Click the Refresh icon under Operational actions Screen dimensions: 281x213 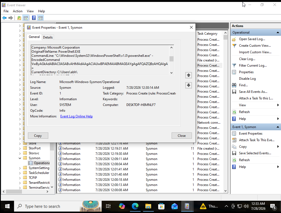coord(234,112)
